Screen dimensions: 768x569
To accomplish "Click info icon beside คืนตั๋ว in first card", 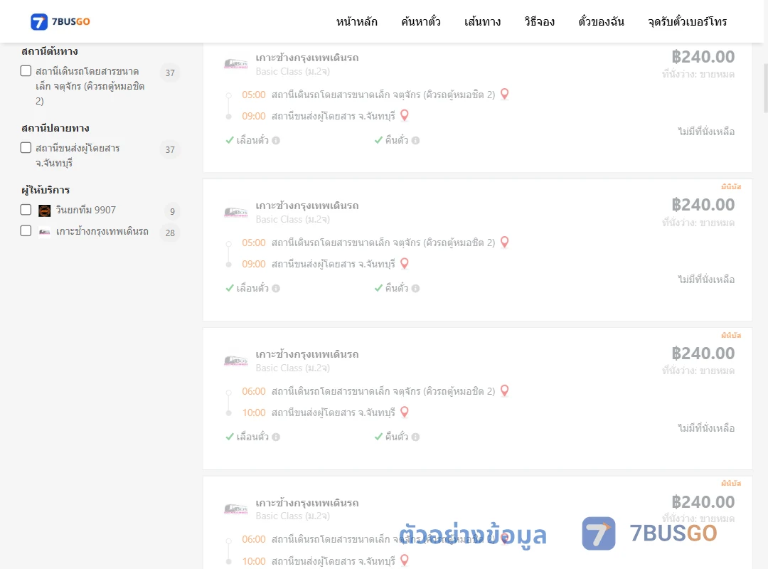I will [x=415, y=141].
